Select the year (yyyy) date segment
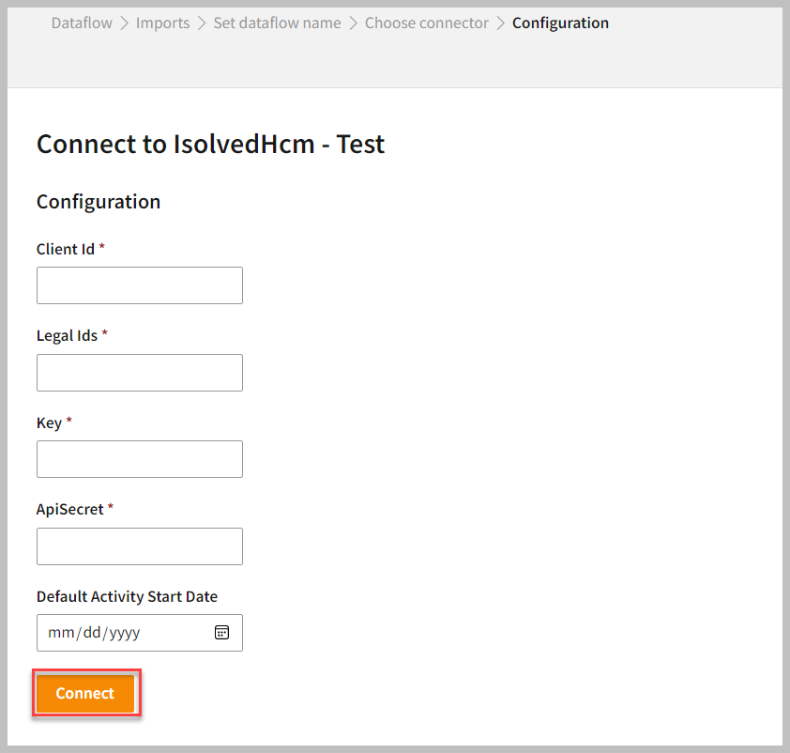The width and height of the screenshot is (790, 753). point(124,633)
